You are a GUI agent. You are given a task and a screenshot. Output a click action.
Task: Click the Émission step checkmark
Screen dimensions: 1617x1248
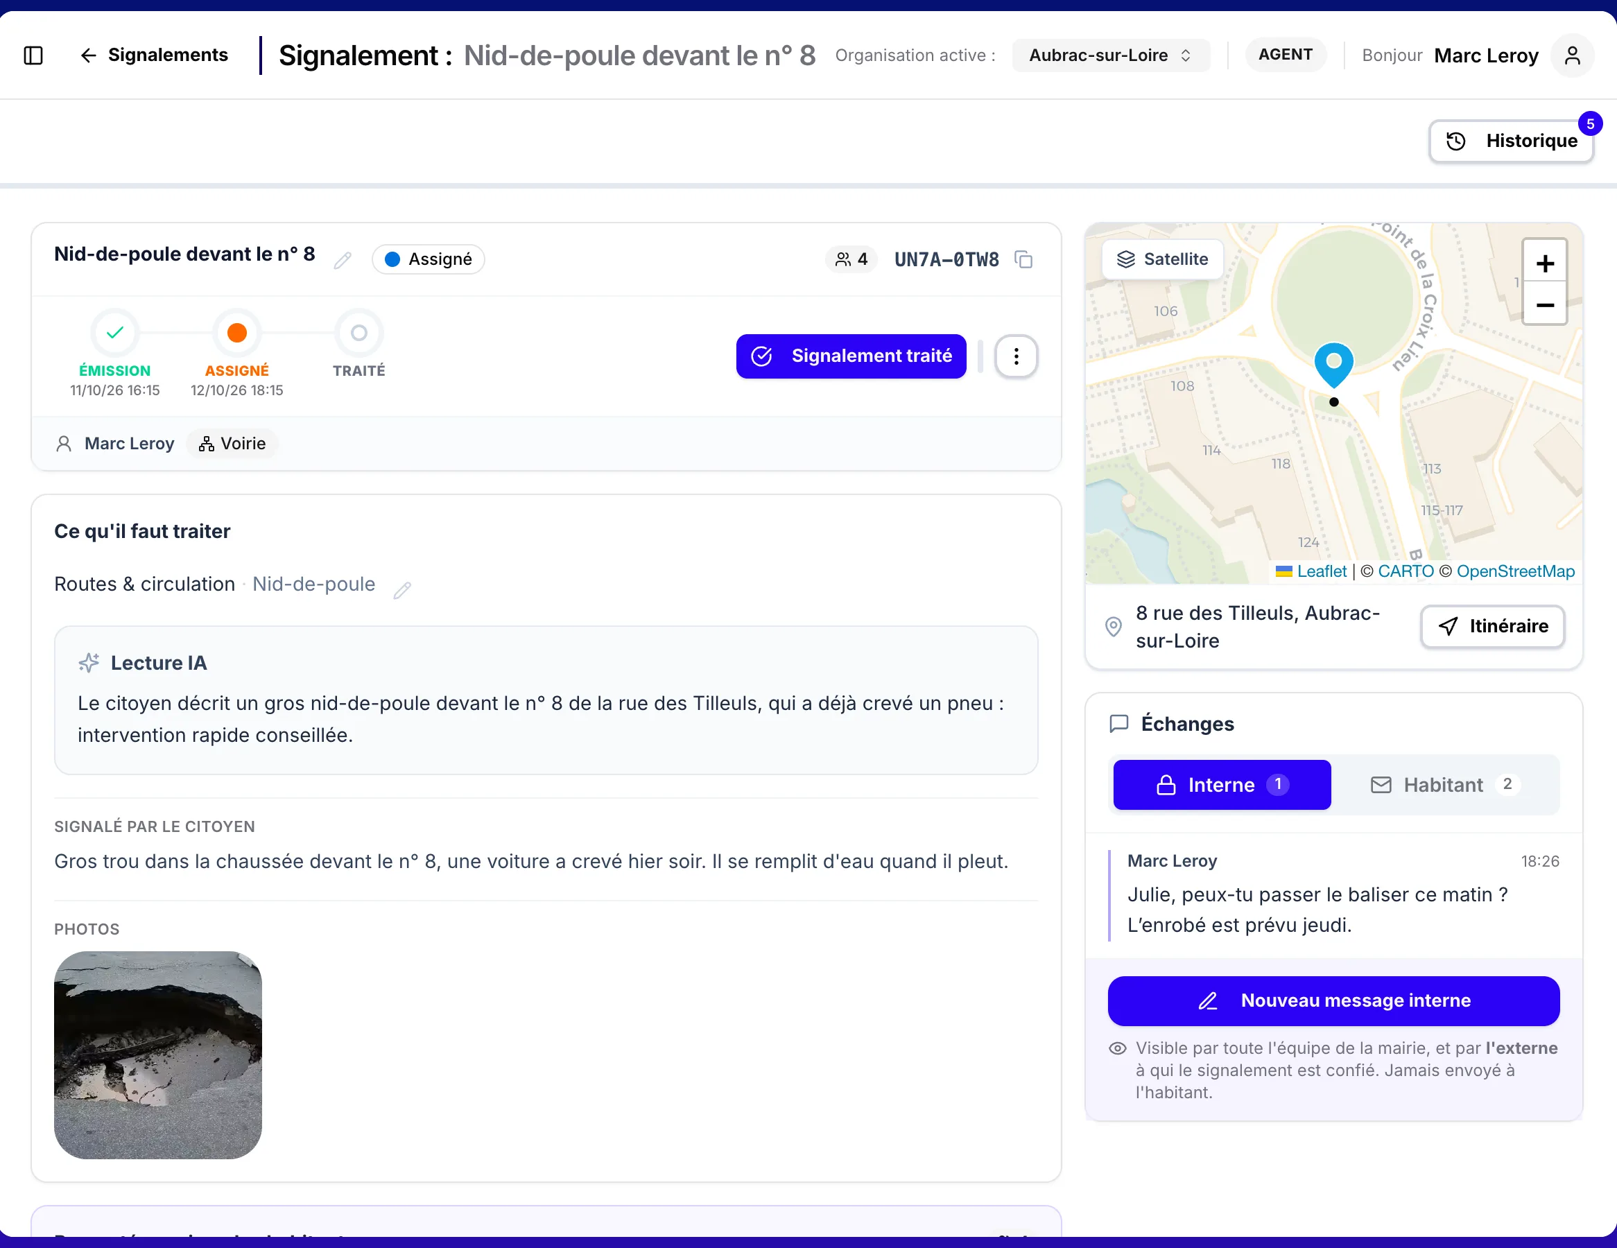coord(115,333)
